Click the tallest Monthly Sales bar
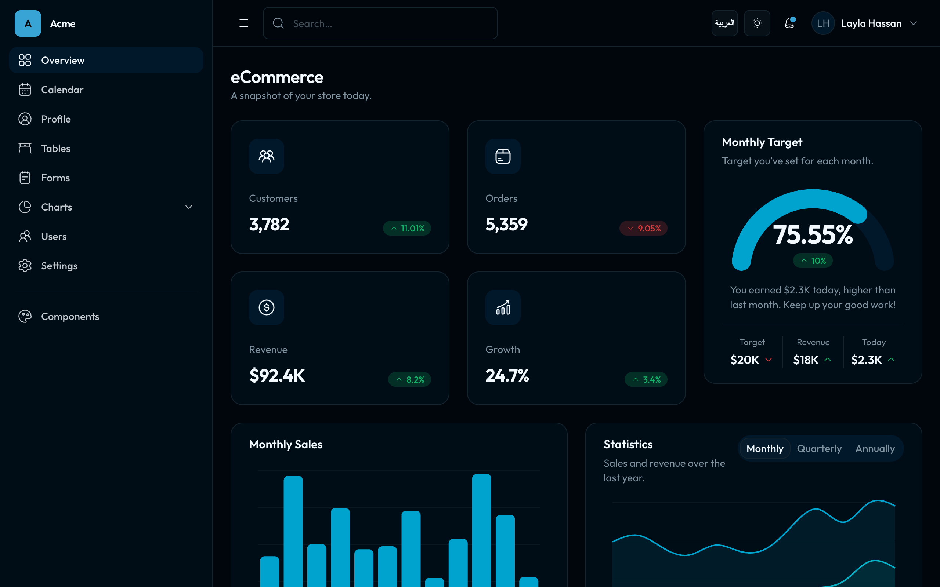Screen dimensions: 940x587 (482, 531)
